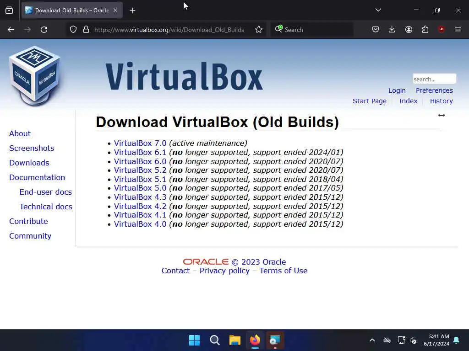
Task: Open the Contact footer link
Action: click(175, 271)
